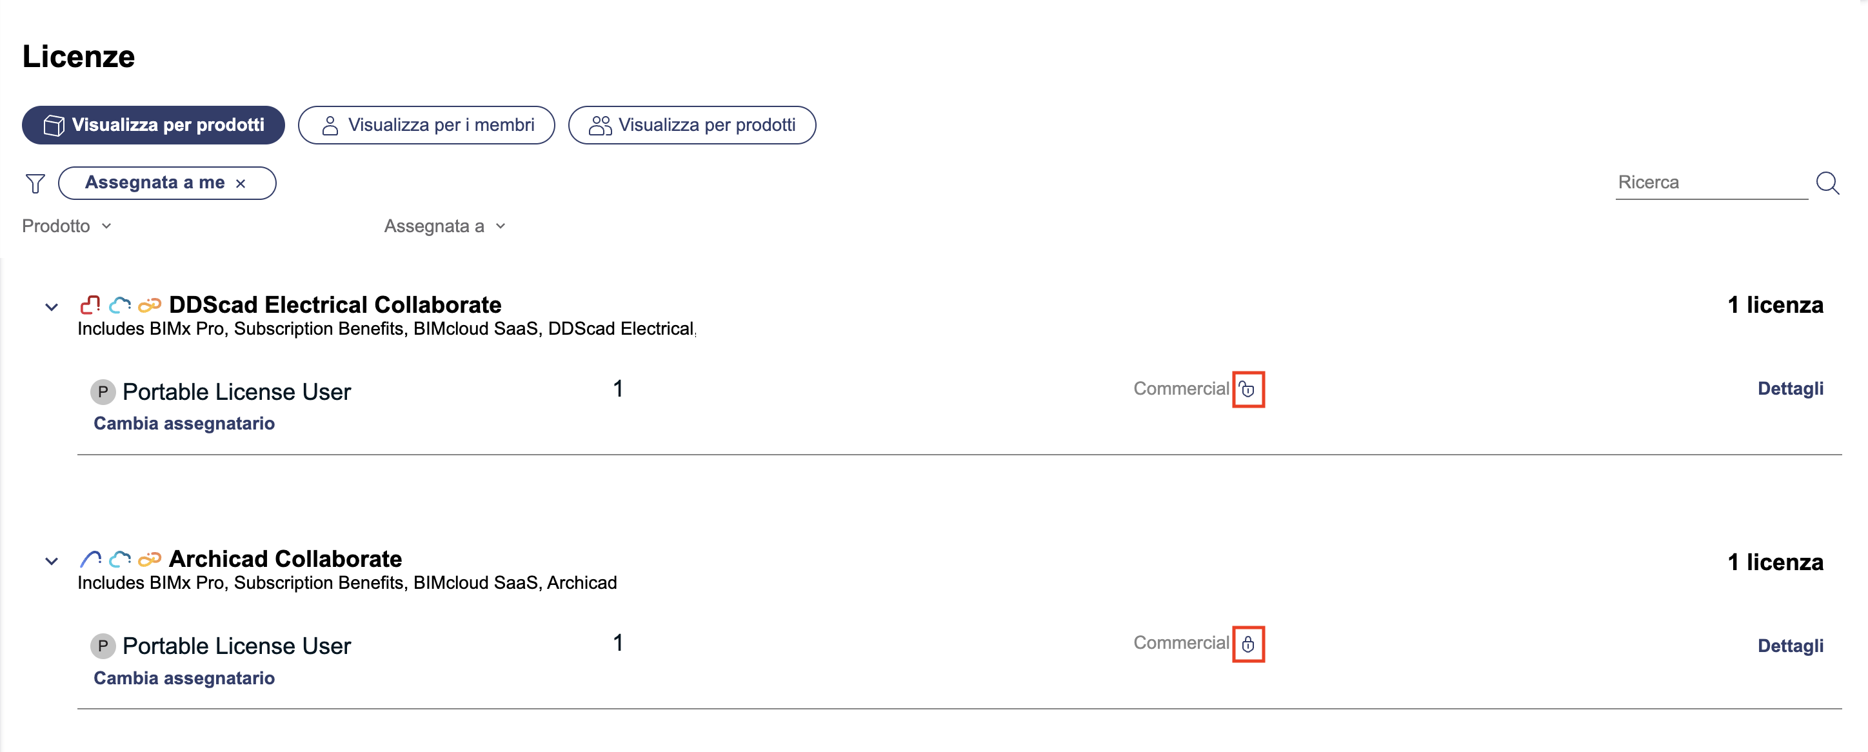Click the search magnifier icon
The width and height of the screenshot is (1868, 752).
coord(1827,183)
